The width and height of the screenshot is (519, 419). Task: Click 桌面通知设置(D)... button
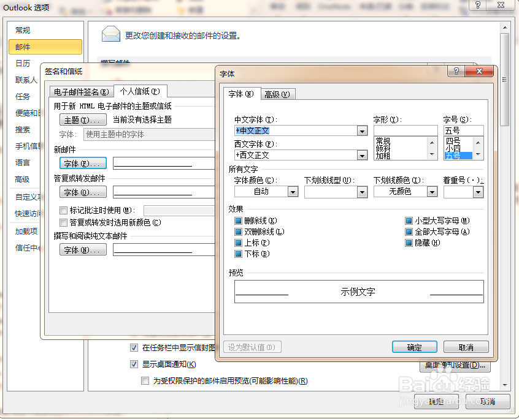click(455, 366)
